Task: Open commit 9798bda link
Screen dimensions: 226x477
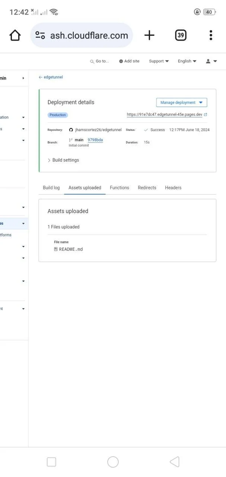Action: click(95, 140)
